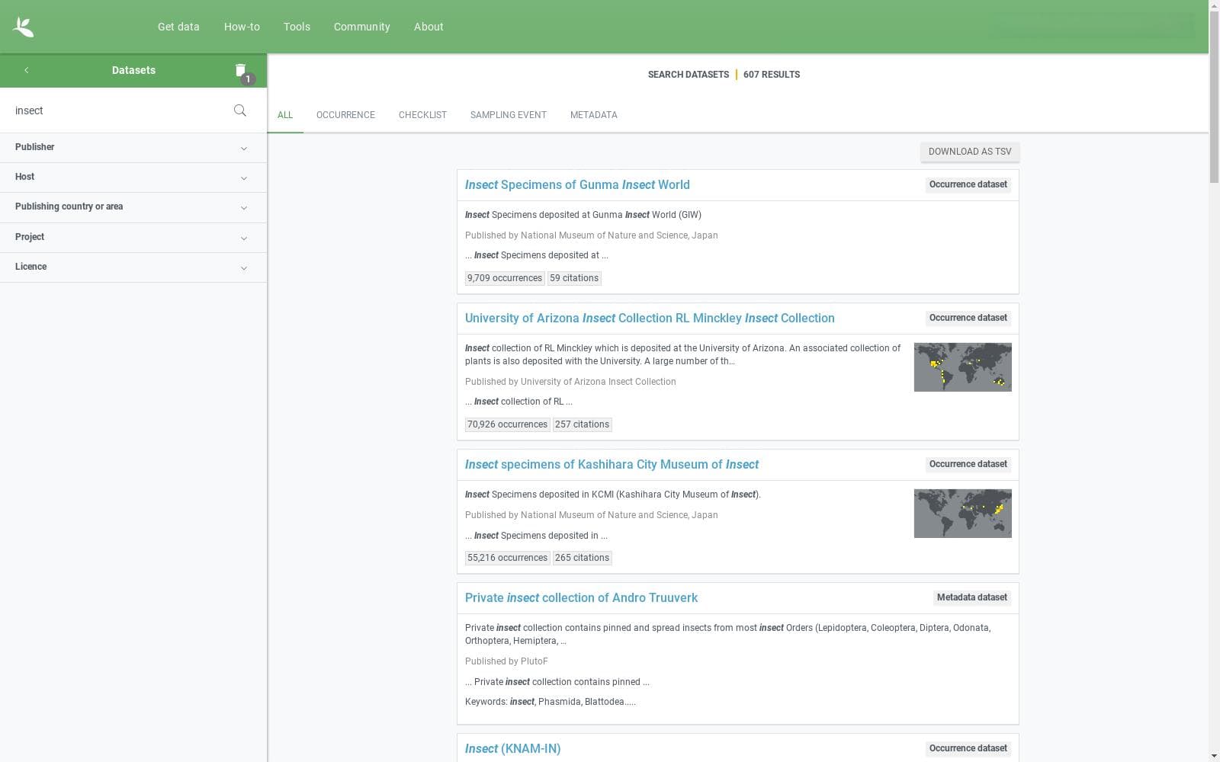Click DOWNLOAD AS TSV button
Screen dimensions: 1220x762
click(970, 152)
